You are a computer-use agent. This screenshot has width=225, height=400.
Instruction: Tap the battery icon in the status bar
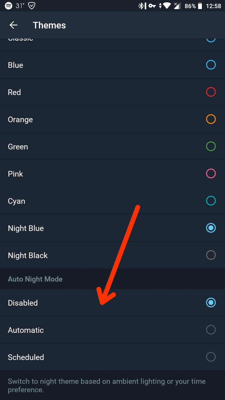[x=200, y=6]
